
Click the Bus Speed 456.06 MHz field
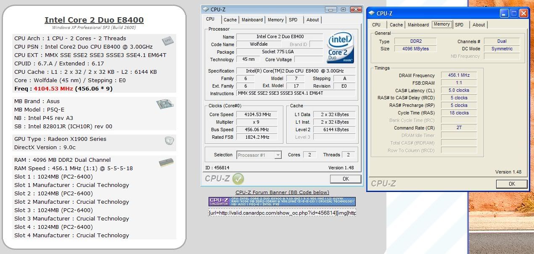pos(257,130)
